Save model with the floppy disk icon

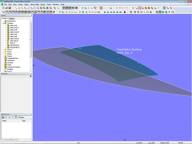[9, 8]
